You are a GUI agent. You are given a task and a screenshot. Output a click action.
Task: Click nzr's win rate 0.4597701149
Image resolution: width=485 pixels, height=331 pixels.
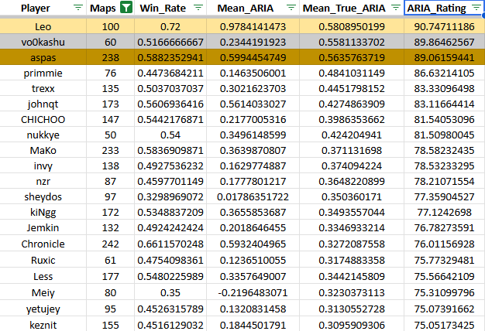point(170,181)
